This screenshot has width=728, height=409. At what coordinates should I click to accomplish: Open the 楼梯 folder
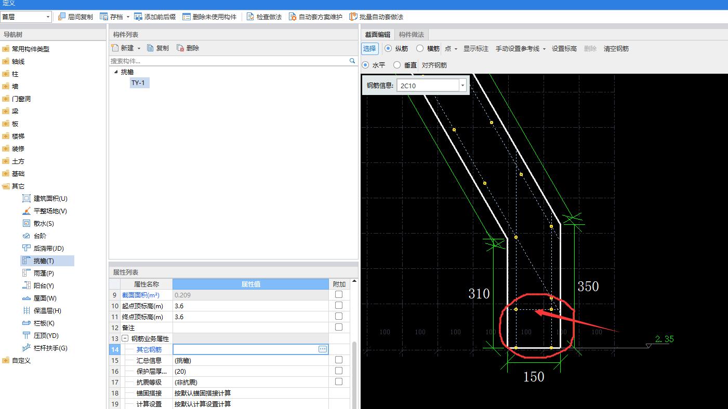pyautogui.click(x=6, y=136)
